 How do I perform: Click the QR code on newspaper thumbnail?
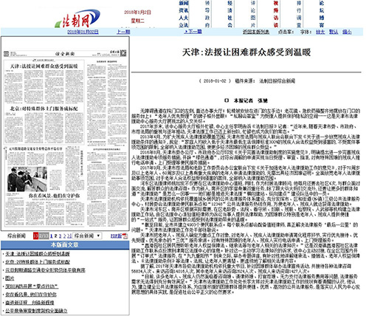click(123, 53)
